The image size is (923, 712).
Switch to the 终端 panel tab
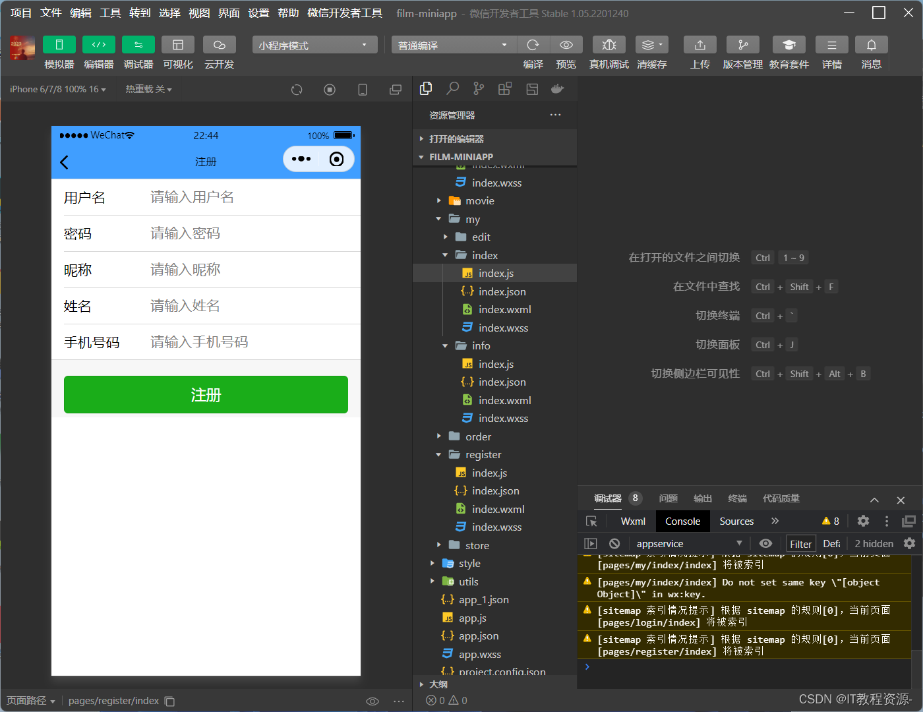point(737,498)
